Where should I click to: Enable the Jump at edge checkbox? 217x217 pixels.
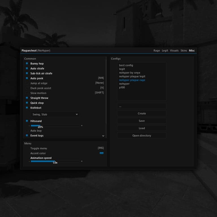tap(27, 83)
